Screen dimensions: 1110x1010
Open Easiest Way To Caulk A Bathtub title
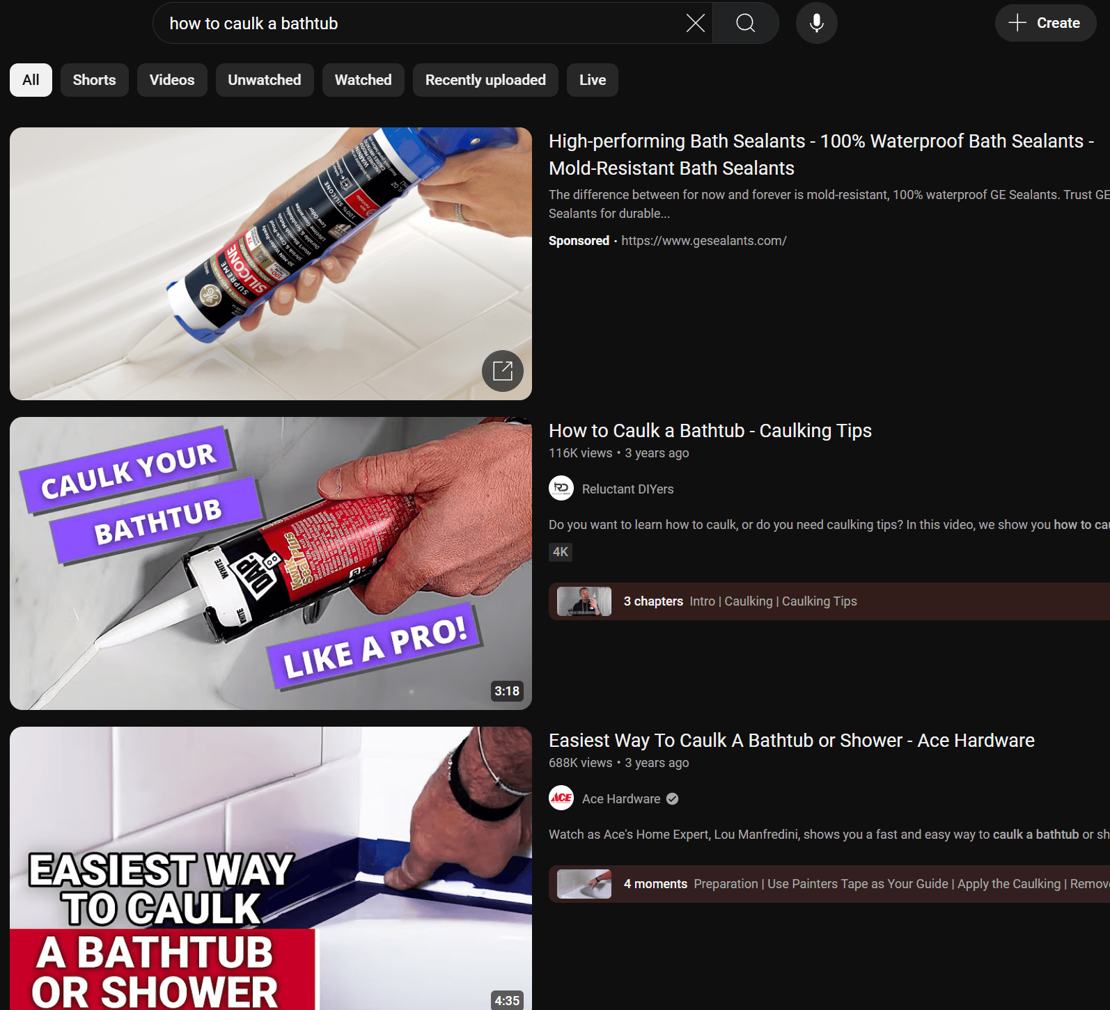coord(792,741)
